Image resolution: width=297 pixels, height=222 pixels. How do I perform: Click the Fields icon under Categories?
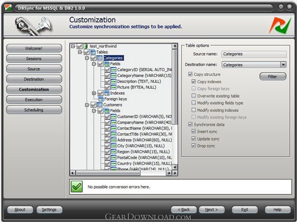tap(107, 64)
